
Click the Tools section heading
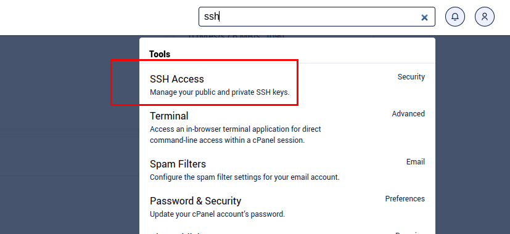160,54
